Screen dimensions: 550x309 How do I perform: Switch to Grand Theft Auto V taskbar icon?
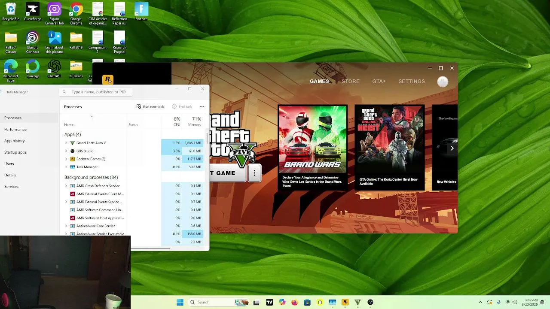[x=357, y=302]
